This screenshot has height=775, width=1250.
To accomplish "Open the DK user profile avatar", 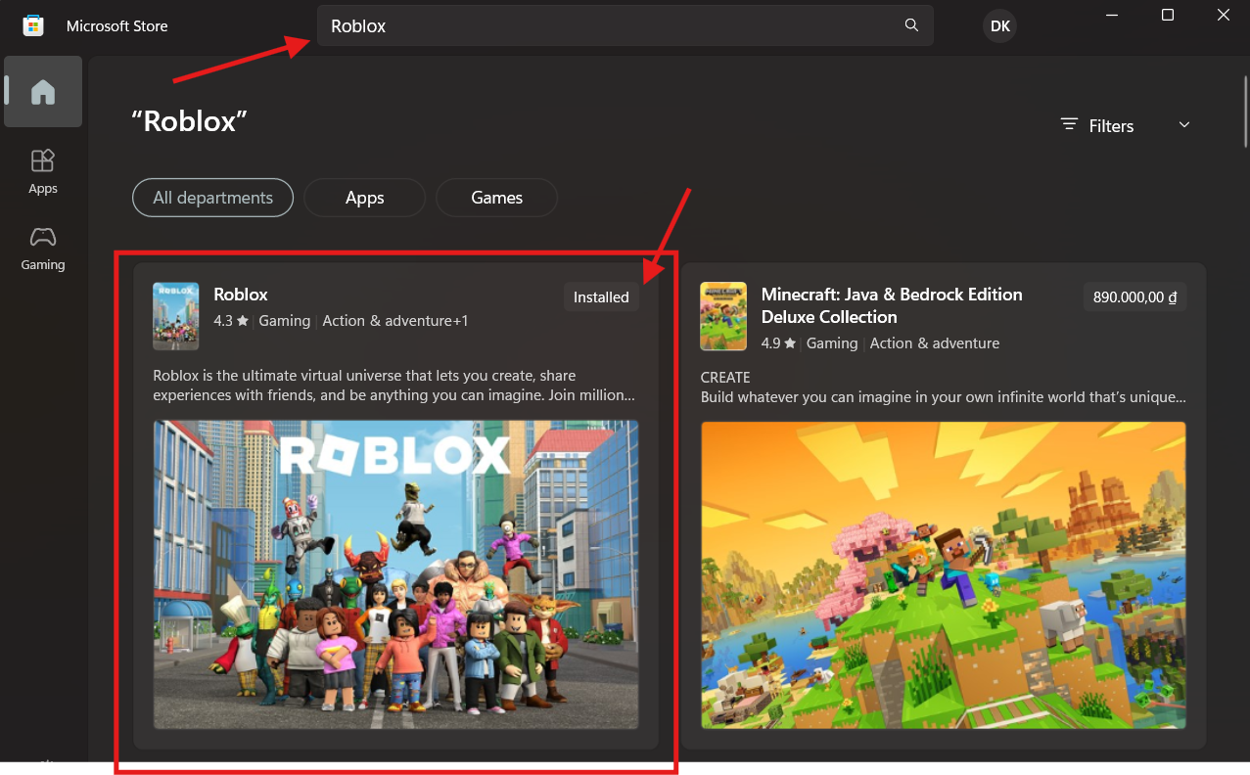I will (999, 26).
